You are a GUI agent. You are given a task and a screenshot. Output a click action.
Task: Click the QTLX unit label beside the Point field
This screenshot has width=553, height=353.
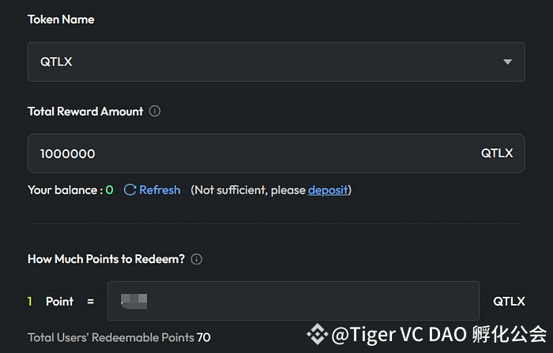click(509, 301)
